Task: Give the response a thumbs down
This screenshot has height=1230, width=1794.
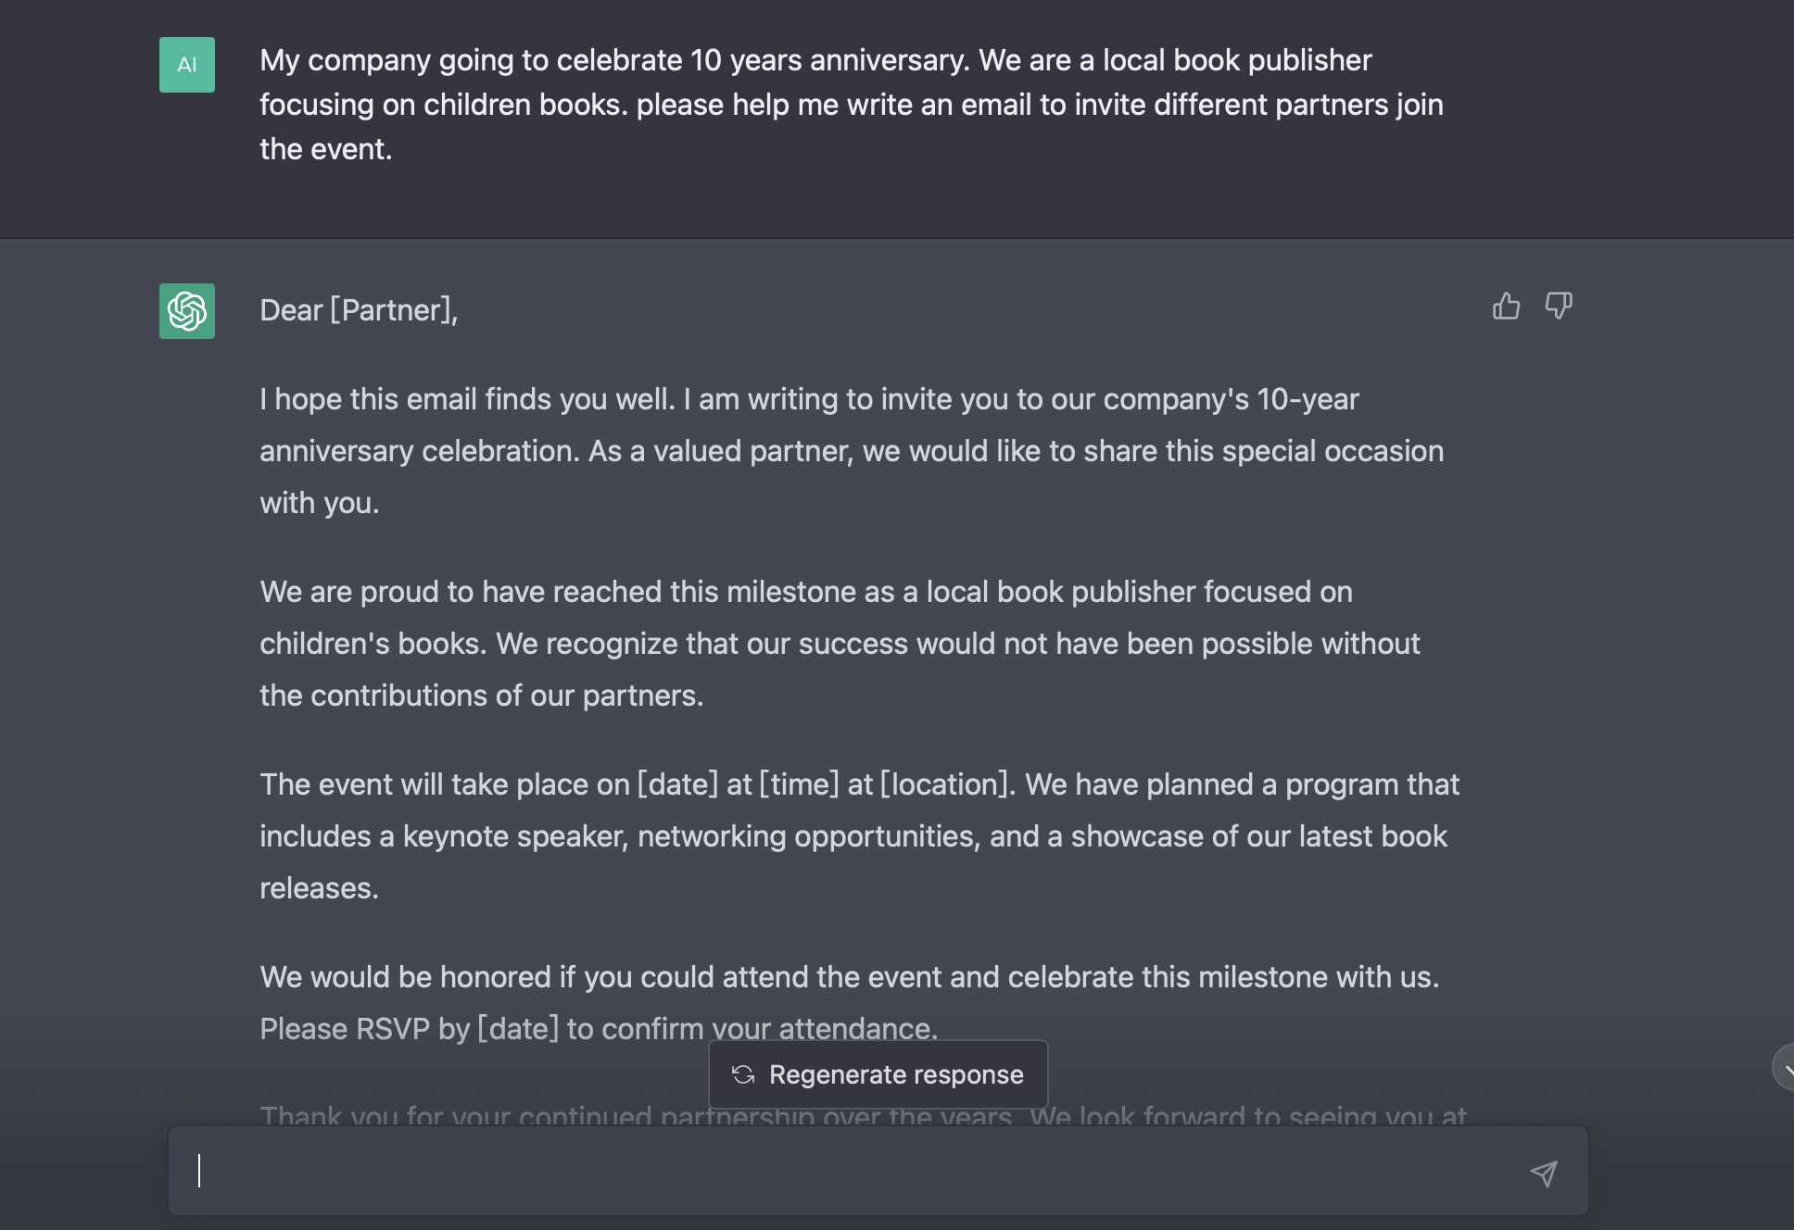Action: (1559, 307)
